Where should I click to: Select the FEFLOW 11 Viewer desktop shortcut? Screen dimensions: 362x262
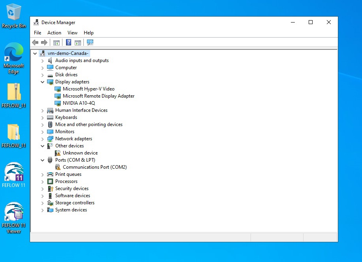pyautogui.click(x=13, y=218)
